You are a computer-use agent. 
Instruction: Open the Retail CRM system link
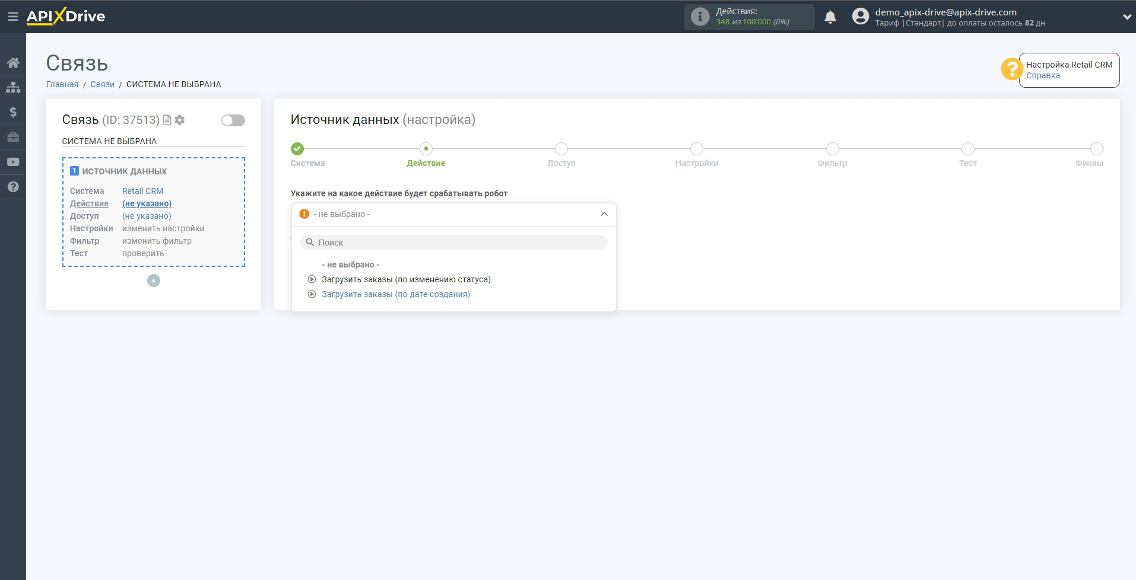[x=142, y=191]
